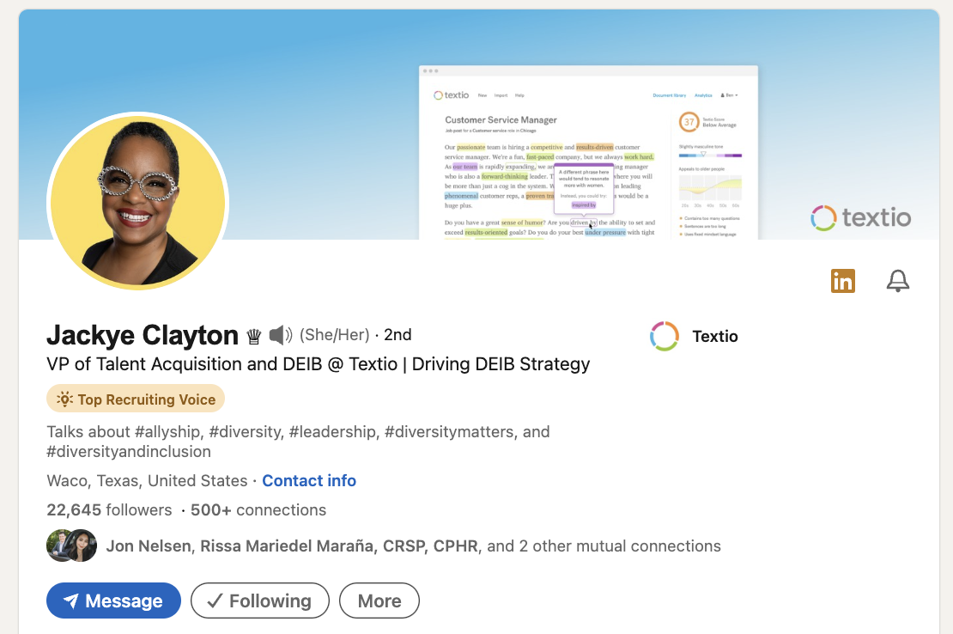Click the paper plane icon in the Message button

pyautogui.click(x=71, y=601)
